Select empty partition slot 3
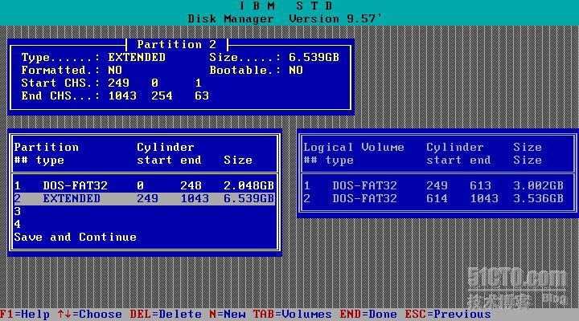Viewport: 579px width, 321px height. (x=145, y=212)
